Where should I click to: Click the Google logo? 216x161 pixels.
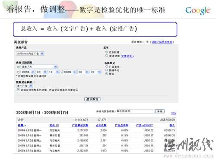click(x=198, y=10)
